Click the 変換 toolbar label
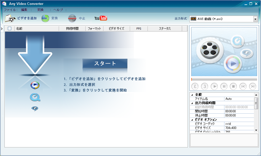Viewport: 261px width, 156px height. 54,18
